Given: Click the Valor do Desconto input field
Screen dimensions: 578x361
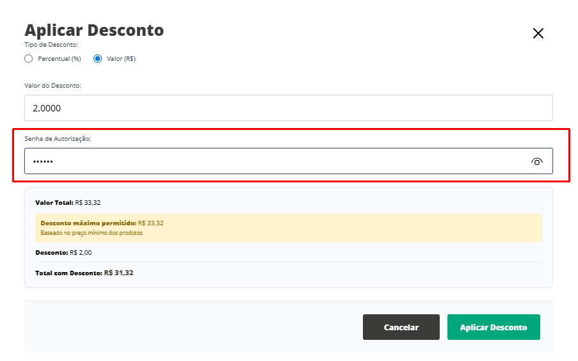Looking at the screenshot, I should (288, 108).
